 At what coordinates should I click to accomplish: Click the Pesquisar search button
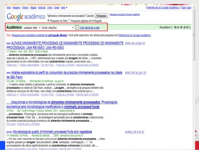[x=101, y=16]
